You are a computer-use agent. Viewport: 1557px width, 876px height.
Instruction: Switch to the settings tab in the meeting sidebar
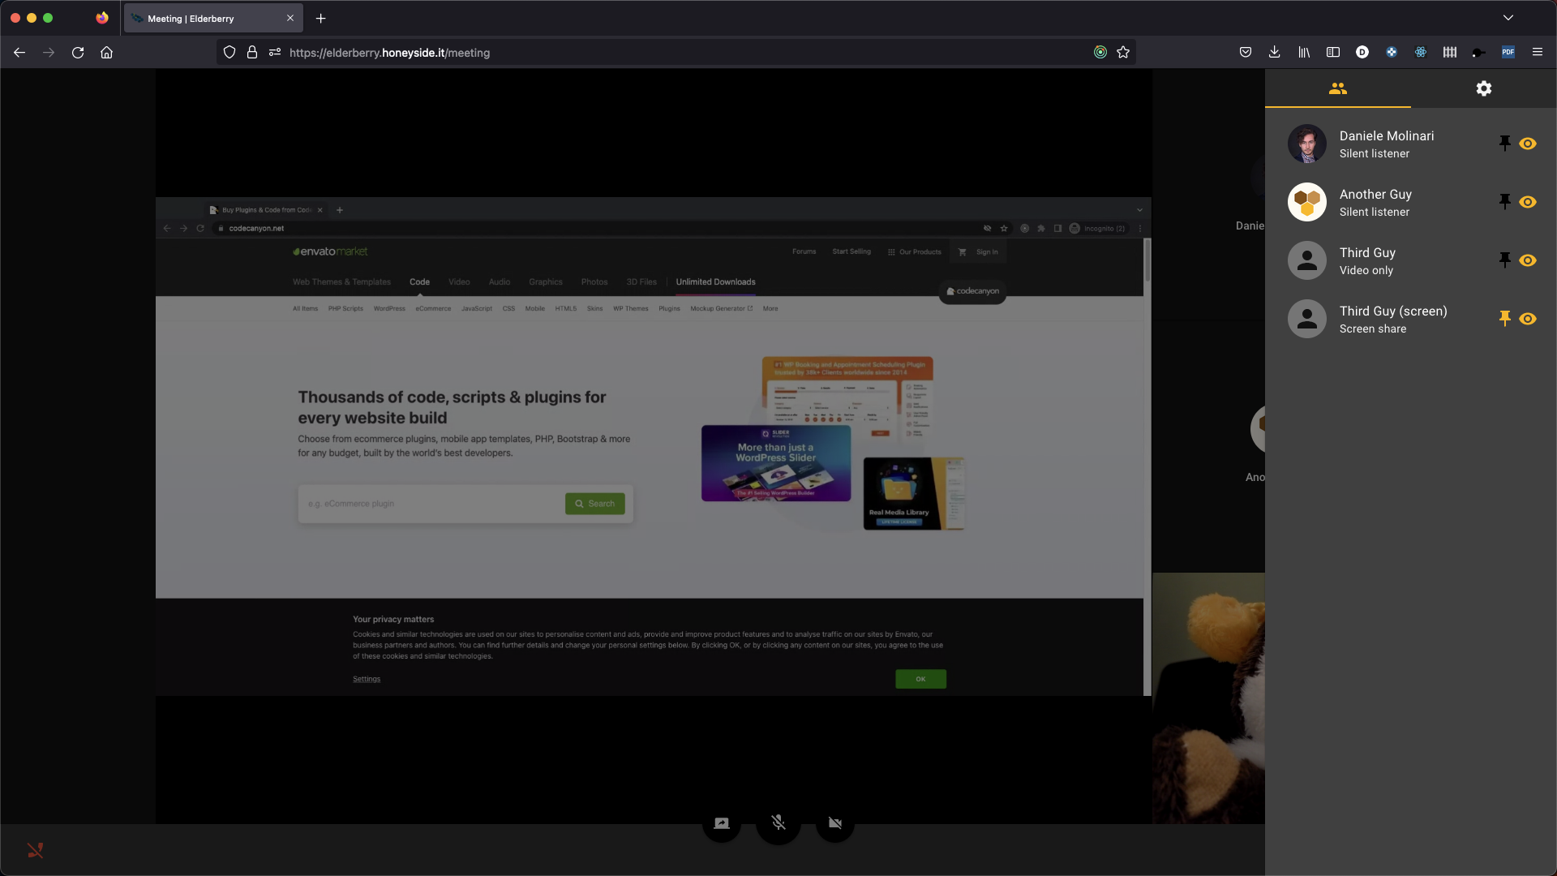tap(1484, 88)
